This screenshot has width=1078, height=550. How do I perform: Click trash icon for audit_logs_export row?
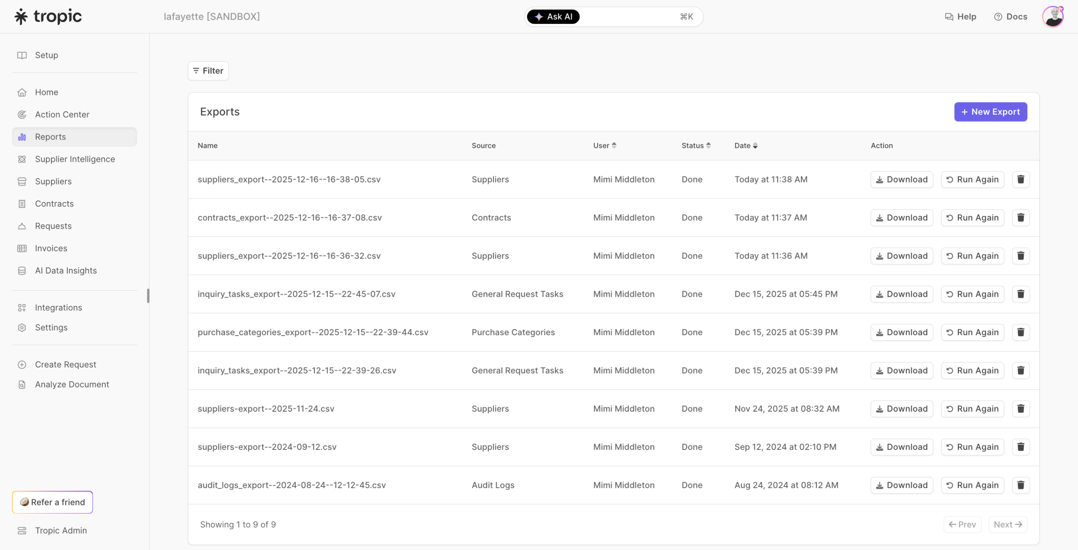(1020, 485)
